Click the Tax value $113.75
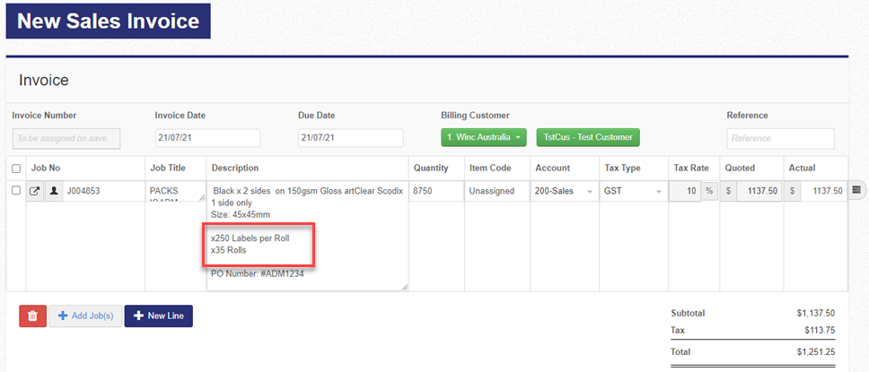The height and width of the screenshot is (372, 869). [819, 331]
